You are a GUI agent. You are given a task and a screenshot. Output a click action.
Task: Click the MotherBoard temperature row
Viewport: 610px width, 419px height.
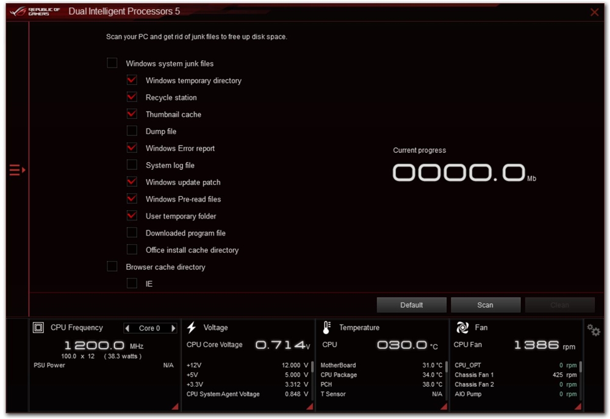click(x=381, y=365)
